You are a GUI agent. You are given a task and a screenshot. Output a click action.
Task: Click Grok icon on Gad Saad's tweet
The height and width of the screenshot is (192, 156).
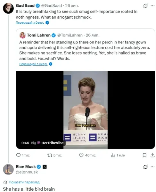(145, 6)
